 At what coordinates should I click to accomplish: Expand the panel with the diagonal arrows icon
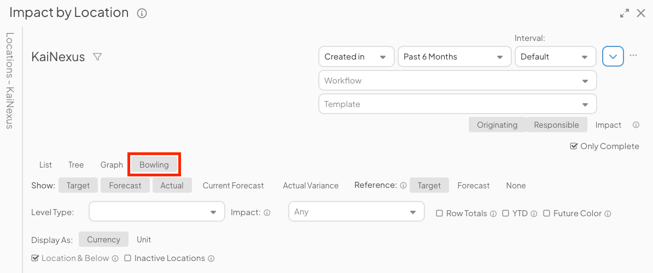point(625,13)
